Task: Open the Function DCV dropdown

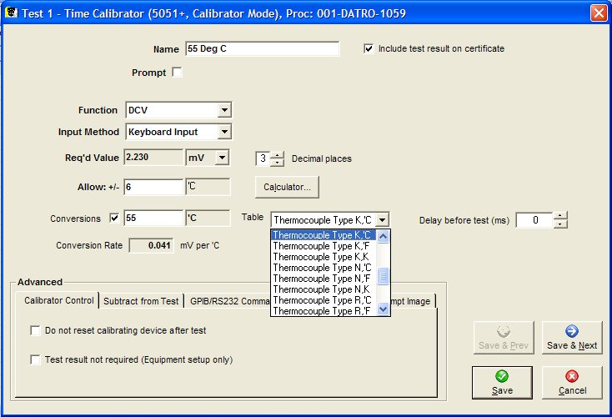Action: [x=223, y=110]
